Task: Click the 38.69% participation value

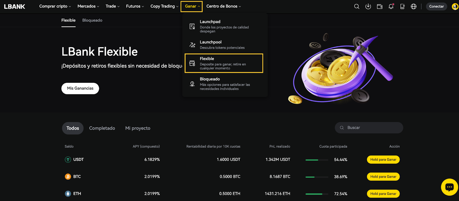Action: tap(341, 177)
